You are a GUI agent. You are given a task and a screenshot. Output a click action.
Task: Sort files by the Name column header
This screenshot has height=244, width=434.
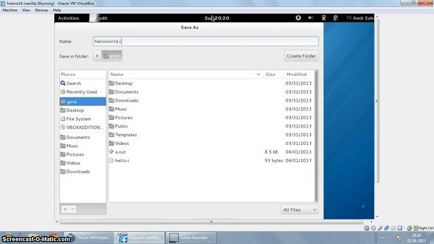pyautogui.click(x=185, y=75)
